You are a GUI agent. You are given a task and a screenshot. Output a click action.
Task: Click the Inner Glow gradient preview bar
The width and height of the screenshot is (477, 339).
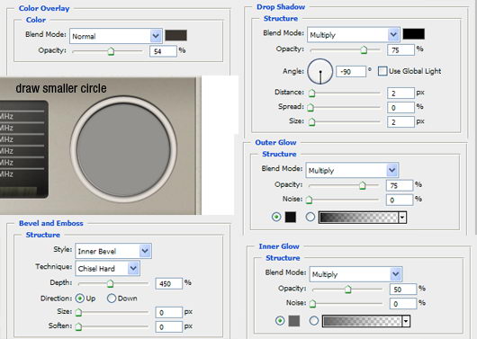click(x=363, y=321)
